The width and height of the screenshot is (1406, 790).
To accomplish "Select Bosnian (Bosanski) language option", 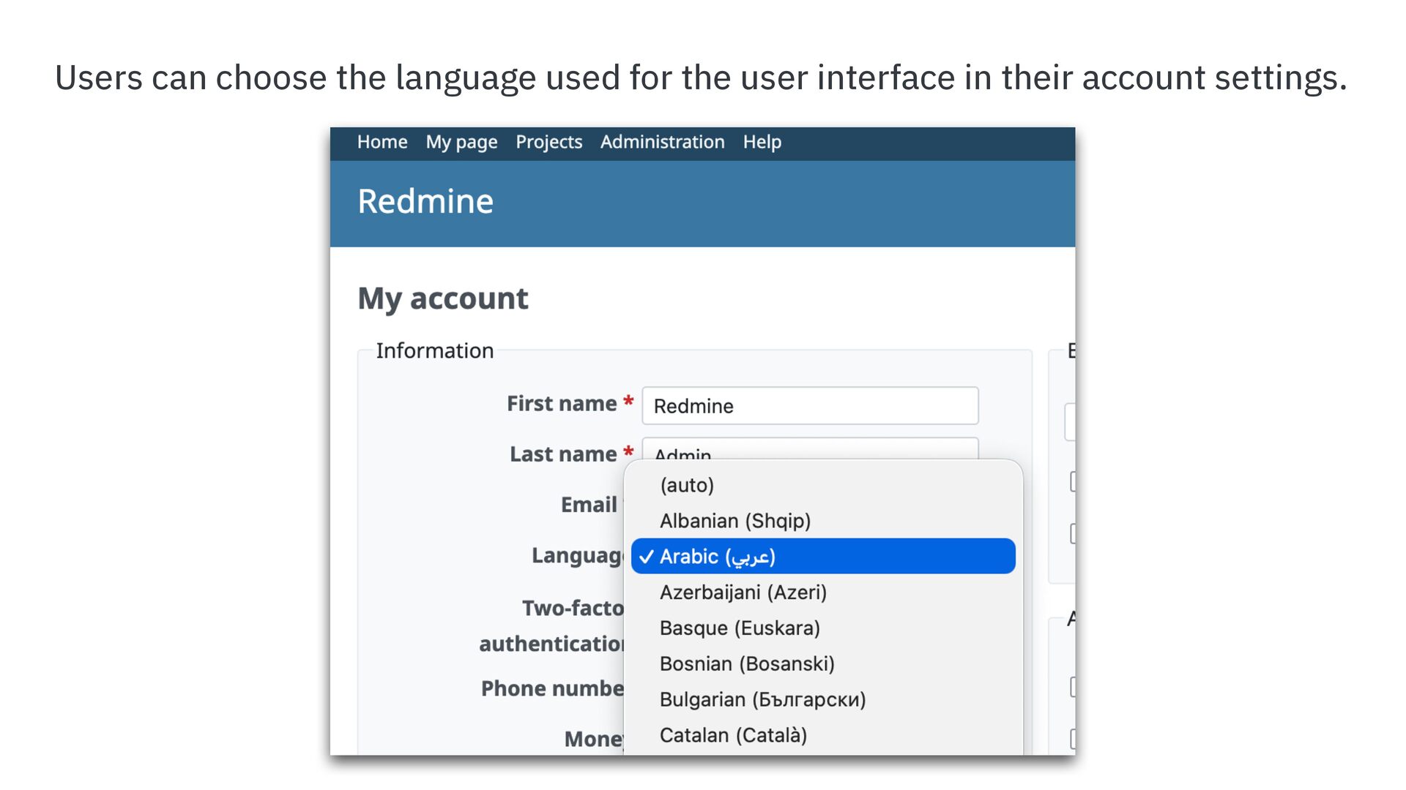I will (823, 664).
